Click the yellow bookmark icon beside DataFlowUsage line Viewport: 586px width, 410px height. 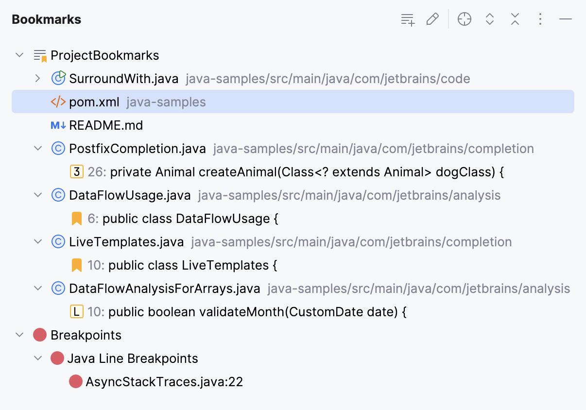click(x=76, y=218)
